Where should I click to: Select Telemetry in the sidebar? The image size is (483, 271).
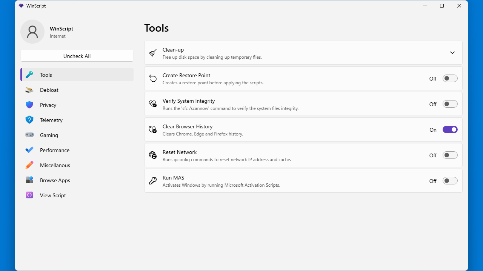click(77, 120)
